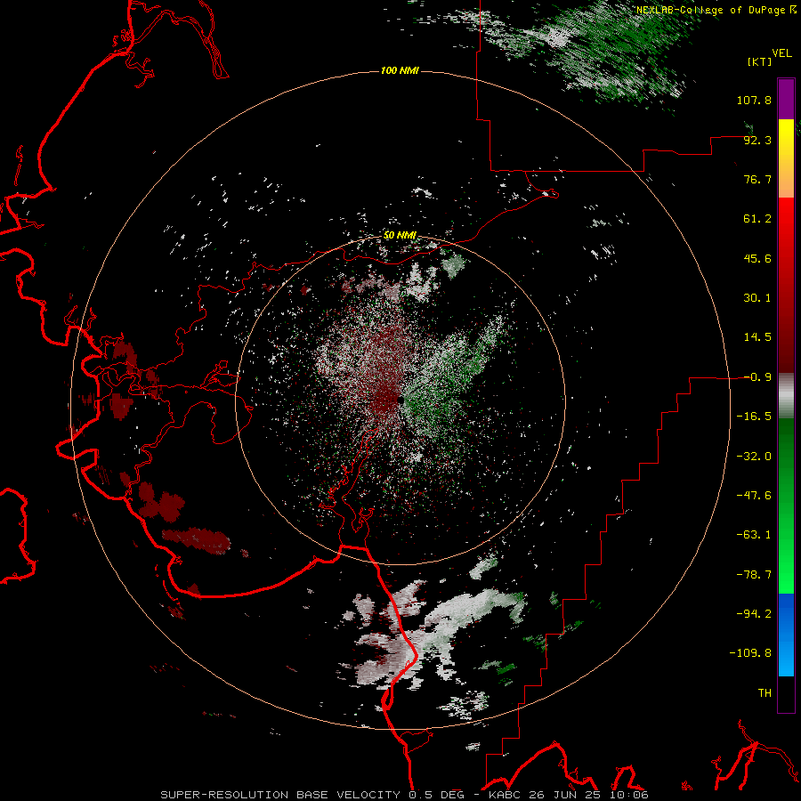Click the 45.6 velocity scale value
Image resolution: width=801 pixels, height=801 pixels.
pyautogui.click(x=757, y=258)
